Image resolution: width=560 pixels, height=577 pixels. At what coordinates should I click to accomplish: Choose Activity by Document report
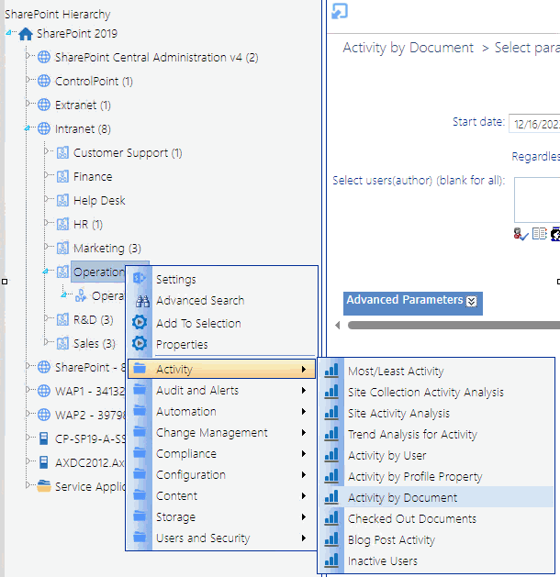437,497
